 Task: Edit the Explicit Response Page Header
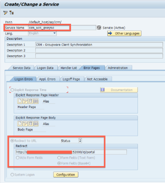pos(25,101)
